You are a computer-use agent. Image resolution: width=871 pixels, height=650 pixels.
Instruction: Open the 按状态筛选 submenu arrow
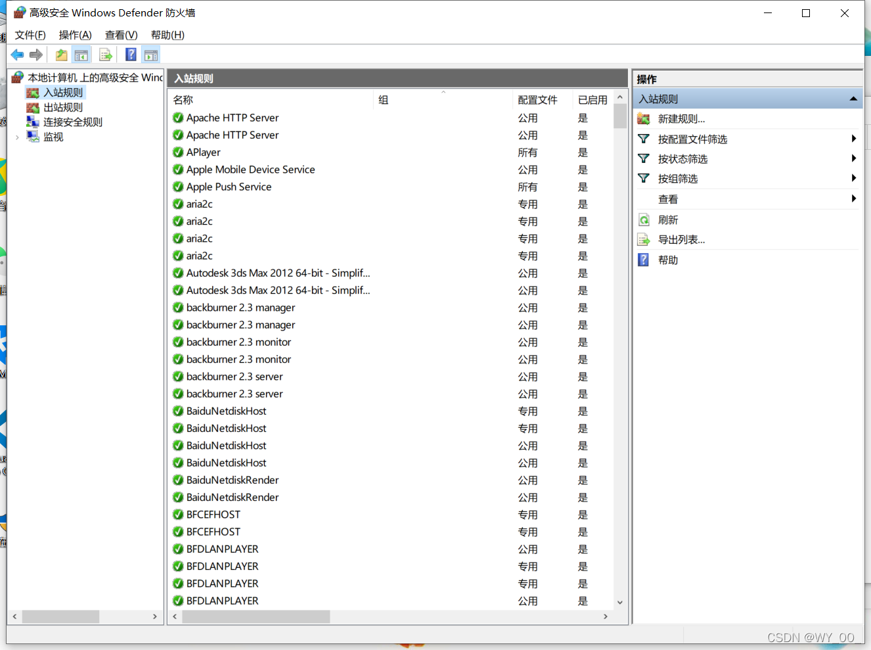[x=853, y=158]
